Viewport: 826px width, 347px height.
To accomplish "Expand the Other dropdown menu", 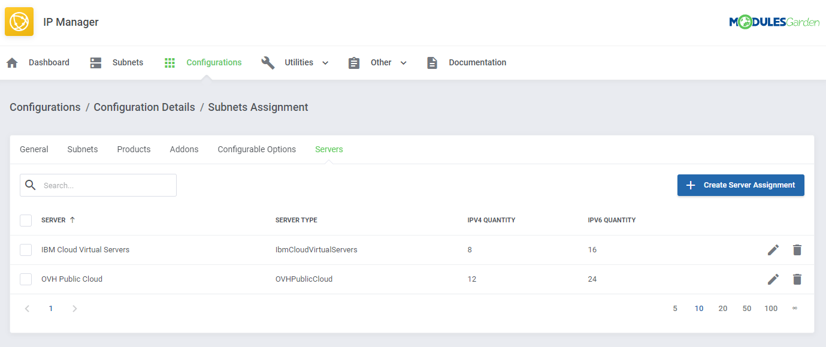I will tap(403, 62).
